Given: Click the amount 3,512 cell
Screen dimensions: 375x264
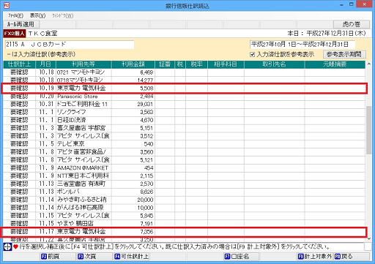Looking at the screenshot, I should click(x=133, y=136).
